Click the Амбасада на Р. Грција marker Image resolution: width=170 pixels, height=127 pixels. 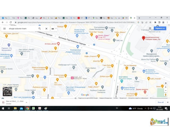(74, 68)
